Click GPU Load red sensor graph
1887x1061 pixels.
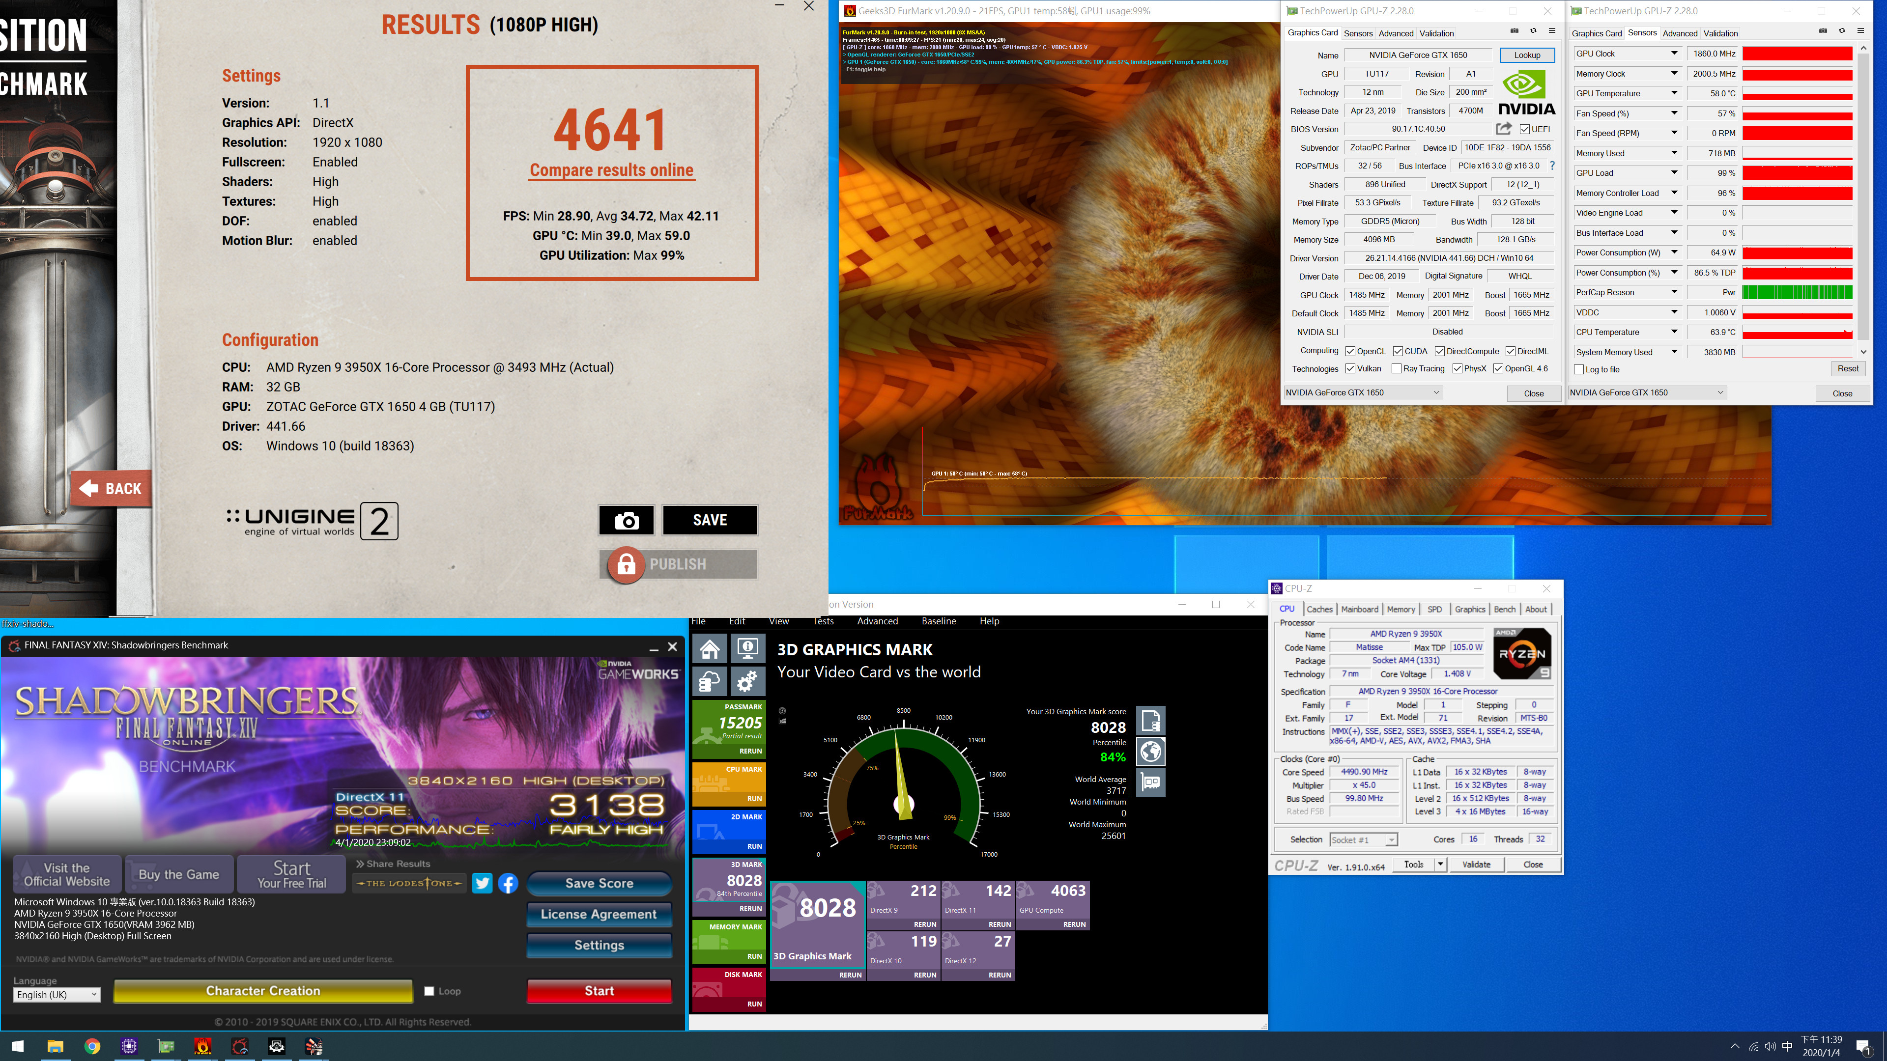coord(1797,173)
